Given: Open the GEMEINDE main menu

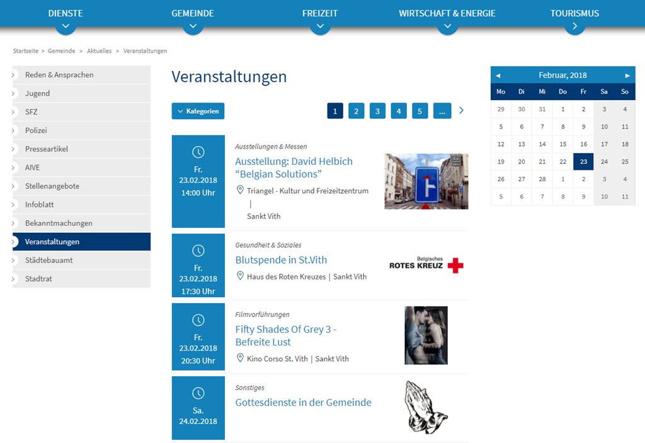Looking at the screenshot, I should pyautogui.click(x=193, y=13).
